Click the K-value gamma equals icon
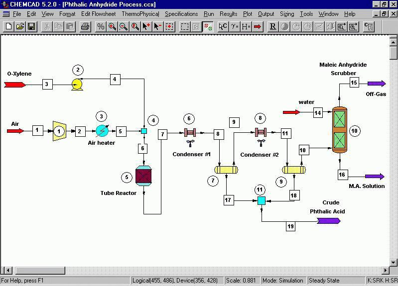398x286 pixels. pos(235,26)
